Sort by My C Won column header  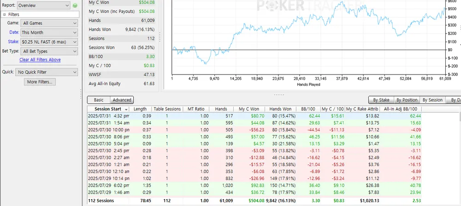tap(249, 109)
